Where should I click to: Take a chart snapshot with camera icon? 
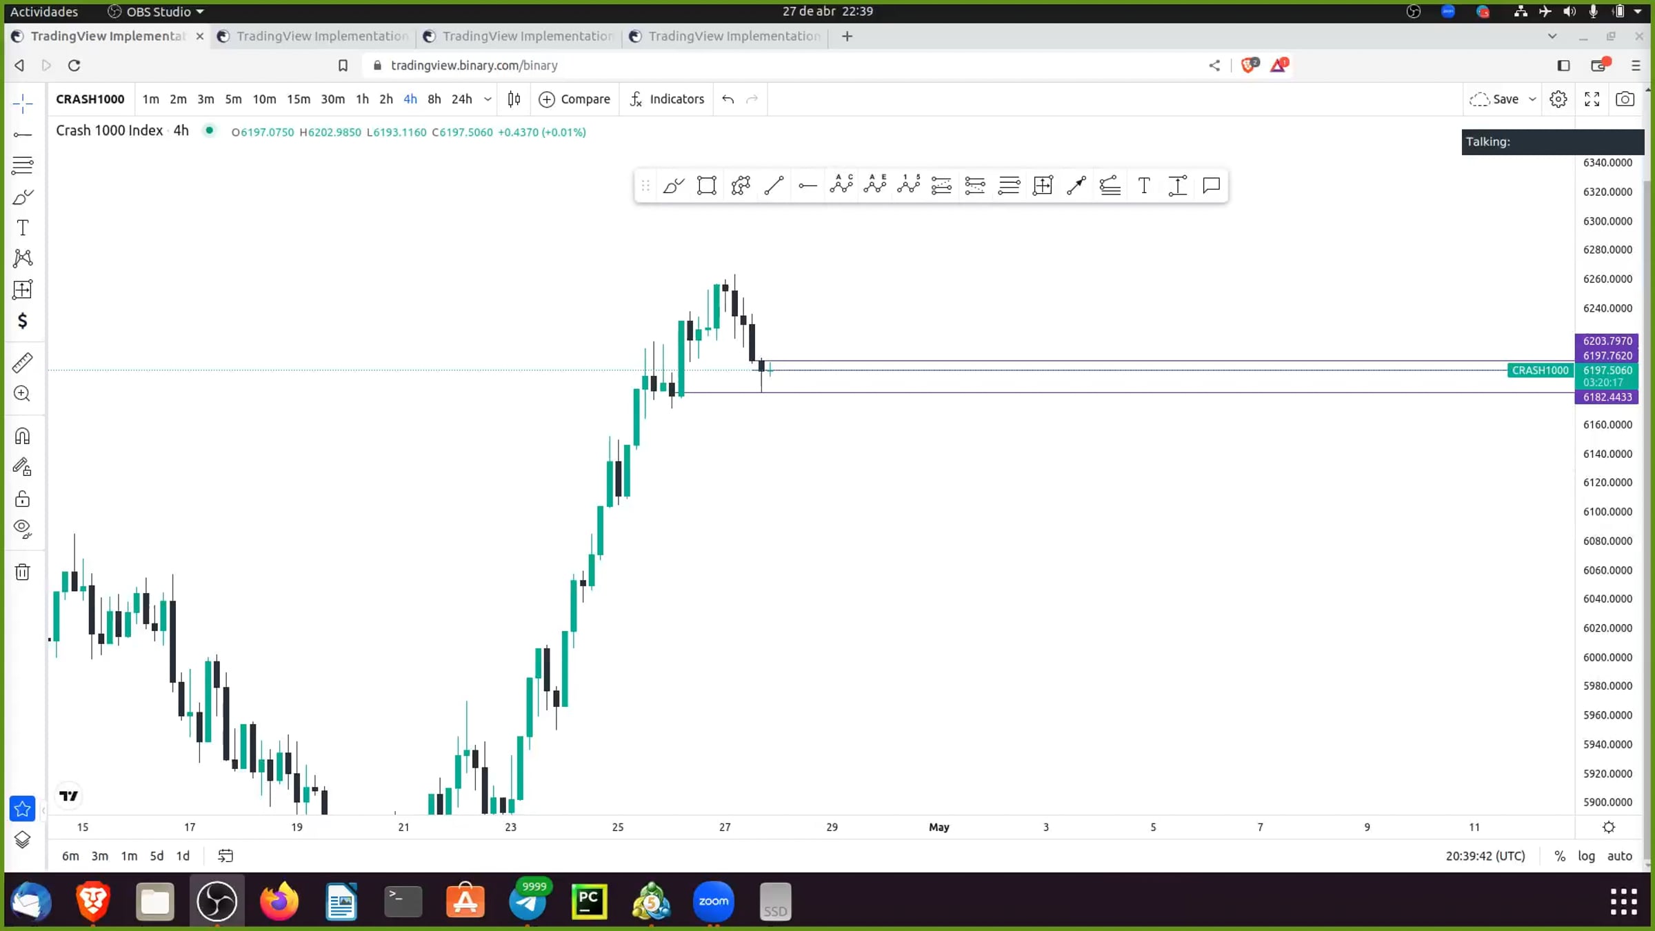1625,99
